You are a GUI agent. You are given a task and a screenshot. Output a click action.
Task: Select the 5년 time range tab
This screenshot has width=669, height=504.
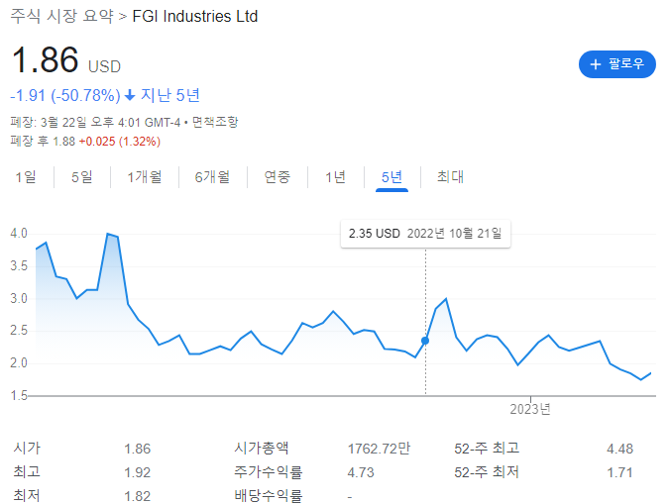click(x=391, y=176)
